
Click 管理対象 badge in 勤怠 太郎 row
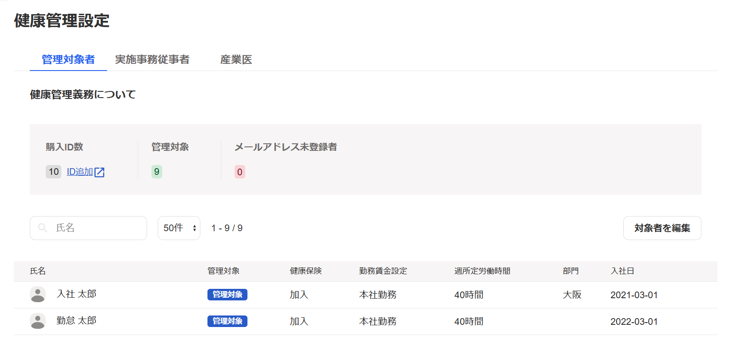(x=227, y=321)
